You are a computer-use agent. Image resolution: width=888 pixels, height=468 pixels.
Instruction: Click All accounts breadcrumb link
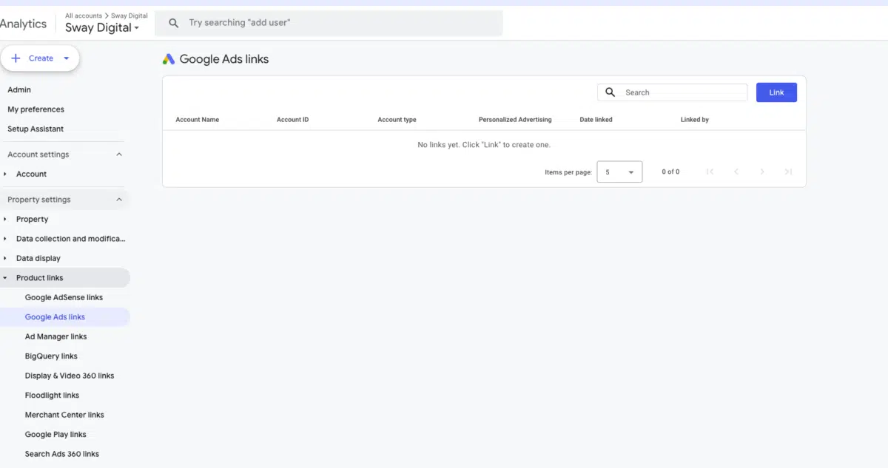[x=84, y=16]
